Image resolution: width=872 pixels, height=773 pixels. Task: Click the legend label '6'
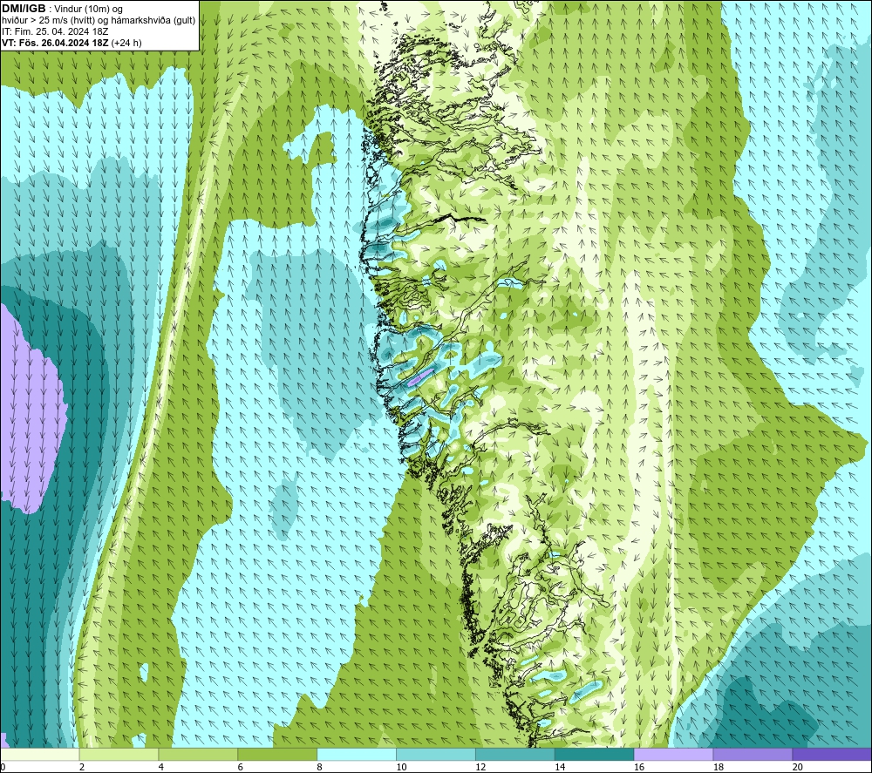tap(241, 768)
